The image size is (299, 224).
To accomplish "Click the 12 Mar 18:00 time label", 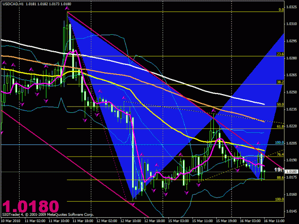I will (x=155, y=221).
